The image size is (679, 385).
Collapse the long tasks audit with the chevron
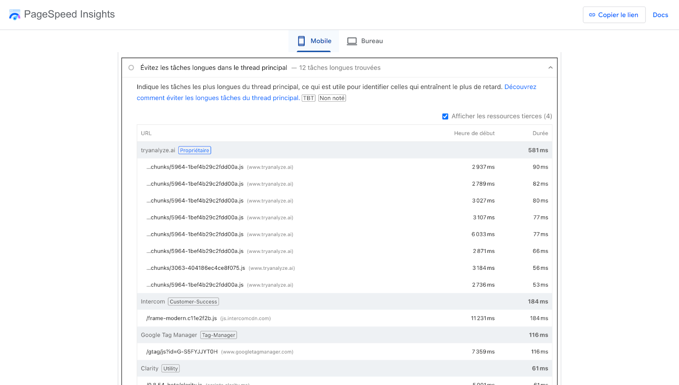550,67
